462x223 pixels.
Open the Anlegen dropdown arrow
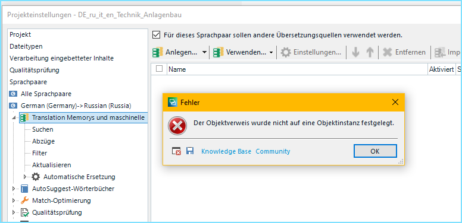pyautogui.click(x=204, y=53)
